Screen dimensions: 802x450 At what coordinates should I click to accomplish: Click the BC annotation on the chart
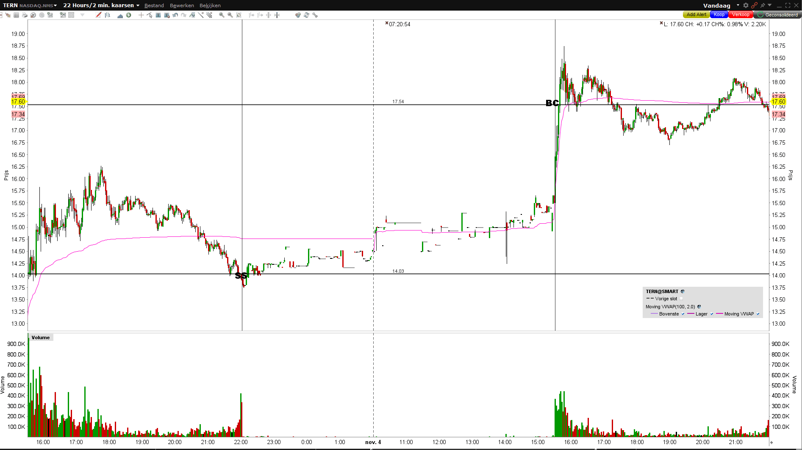(x=552, y=103)
